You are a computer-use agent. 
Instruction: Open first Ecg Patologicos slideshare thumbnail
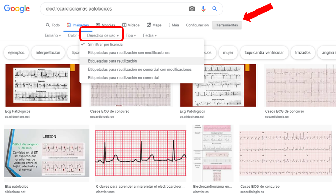click(43, 85)
